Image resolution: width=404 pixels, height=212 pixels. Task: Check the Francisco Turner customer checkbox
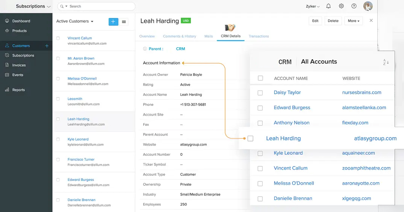pos(58,159)
